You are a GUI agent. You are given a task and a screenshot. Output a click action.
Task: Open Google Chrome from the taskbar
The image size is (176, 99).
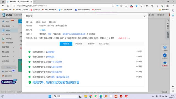tap(91, 96)
